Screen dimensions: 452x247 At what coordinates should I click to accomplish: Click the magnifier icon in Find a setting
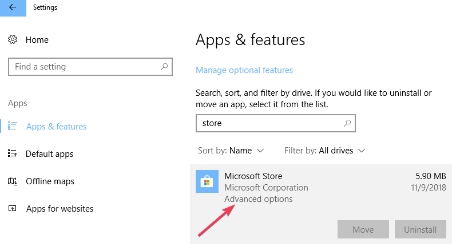pyautogui.click(x=164, y=67)
